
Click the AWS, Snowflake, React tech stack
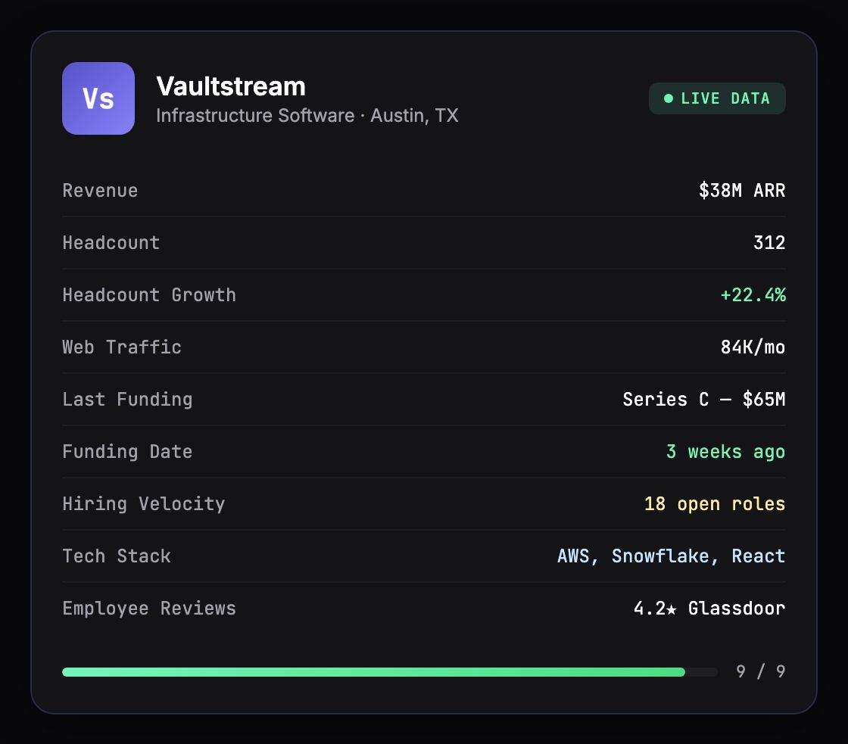click(671, 556)
